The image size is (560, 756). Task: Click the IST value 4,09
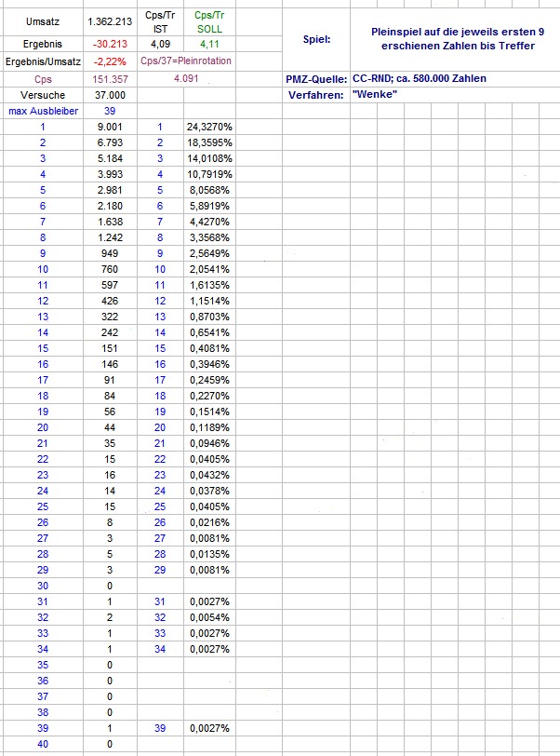pyautogui.click(x=161, y=44)
